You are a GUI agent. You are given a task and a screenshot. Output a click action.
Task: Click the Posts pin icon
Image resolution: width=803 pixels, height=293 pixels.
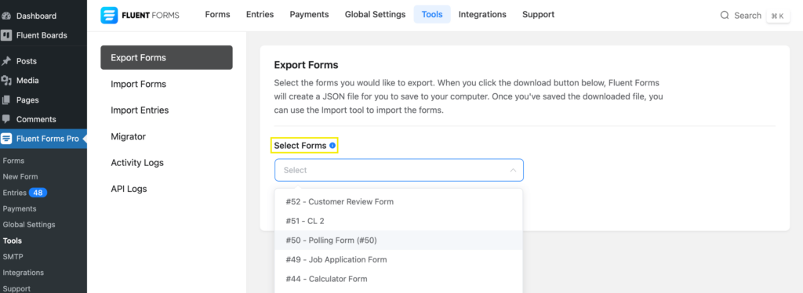pos(6,61)
